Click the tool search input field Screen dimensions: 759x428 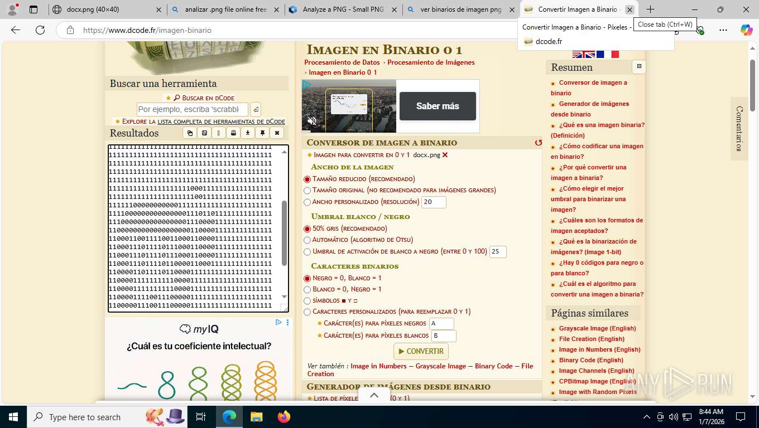click(x=192, y=109)
